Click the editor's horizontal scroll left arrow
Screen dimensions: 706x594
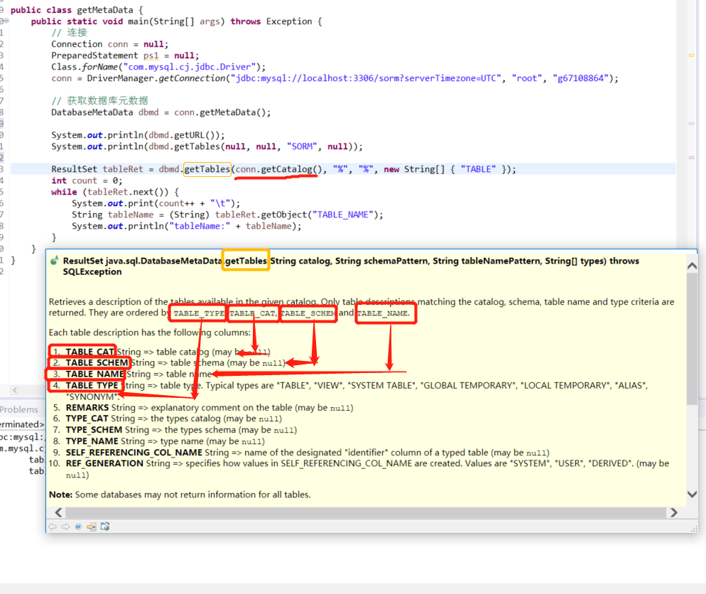click(x=15, y=390)
